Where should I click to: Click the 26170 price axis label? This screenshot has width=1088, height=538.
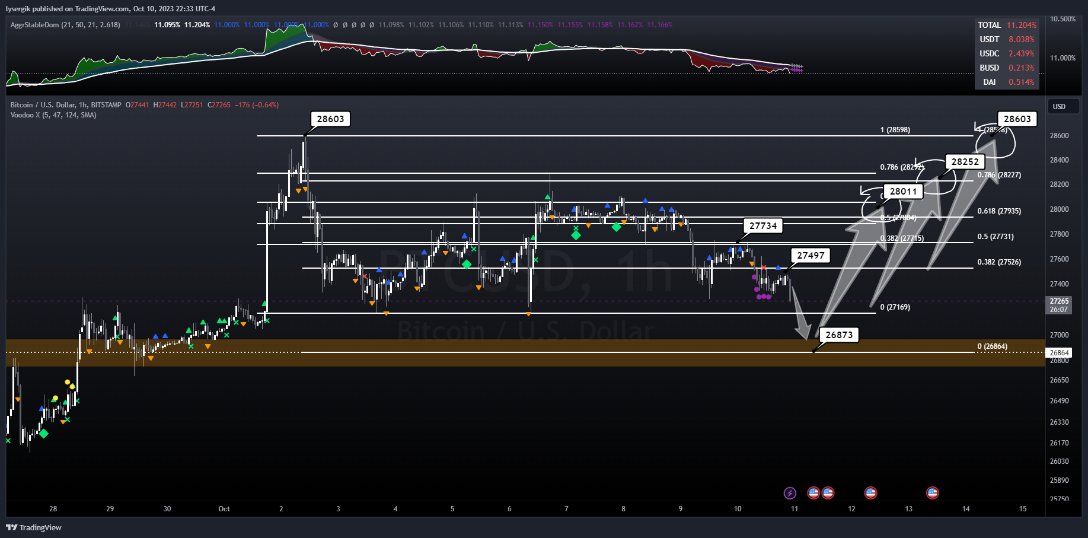coord(1060,443)
